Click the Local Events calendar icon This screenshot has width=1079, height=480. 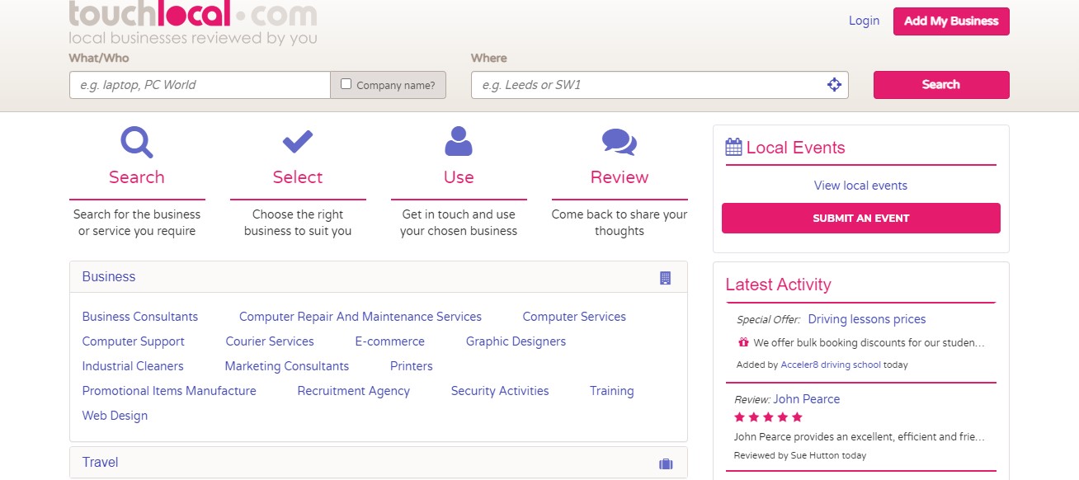tap(733, 148)
